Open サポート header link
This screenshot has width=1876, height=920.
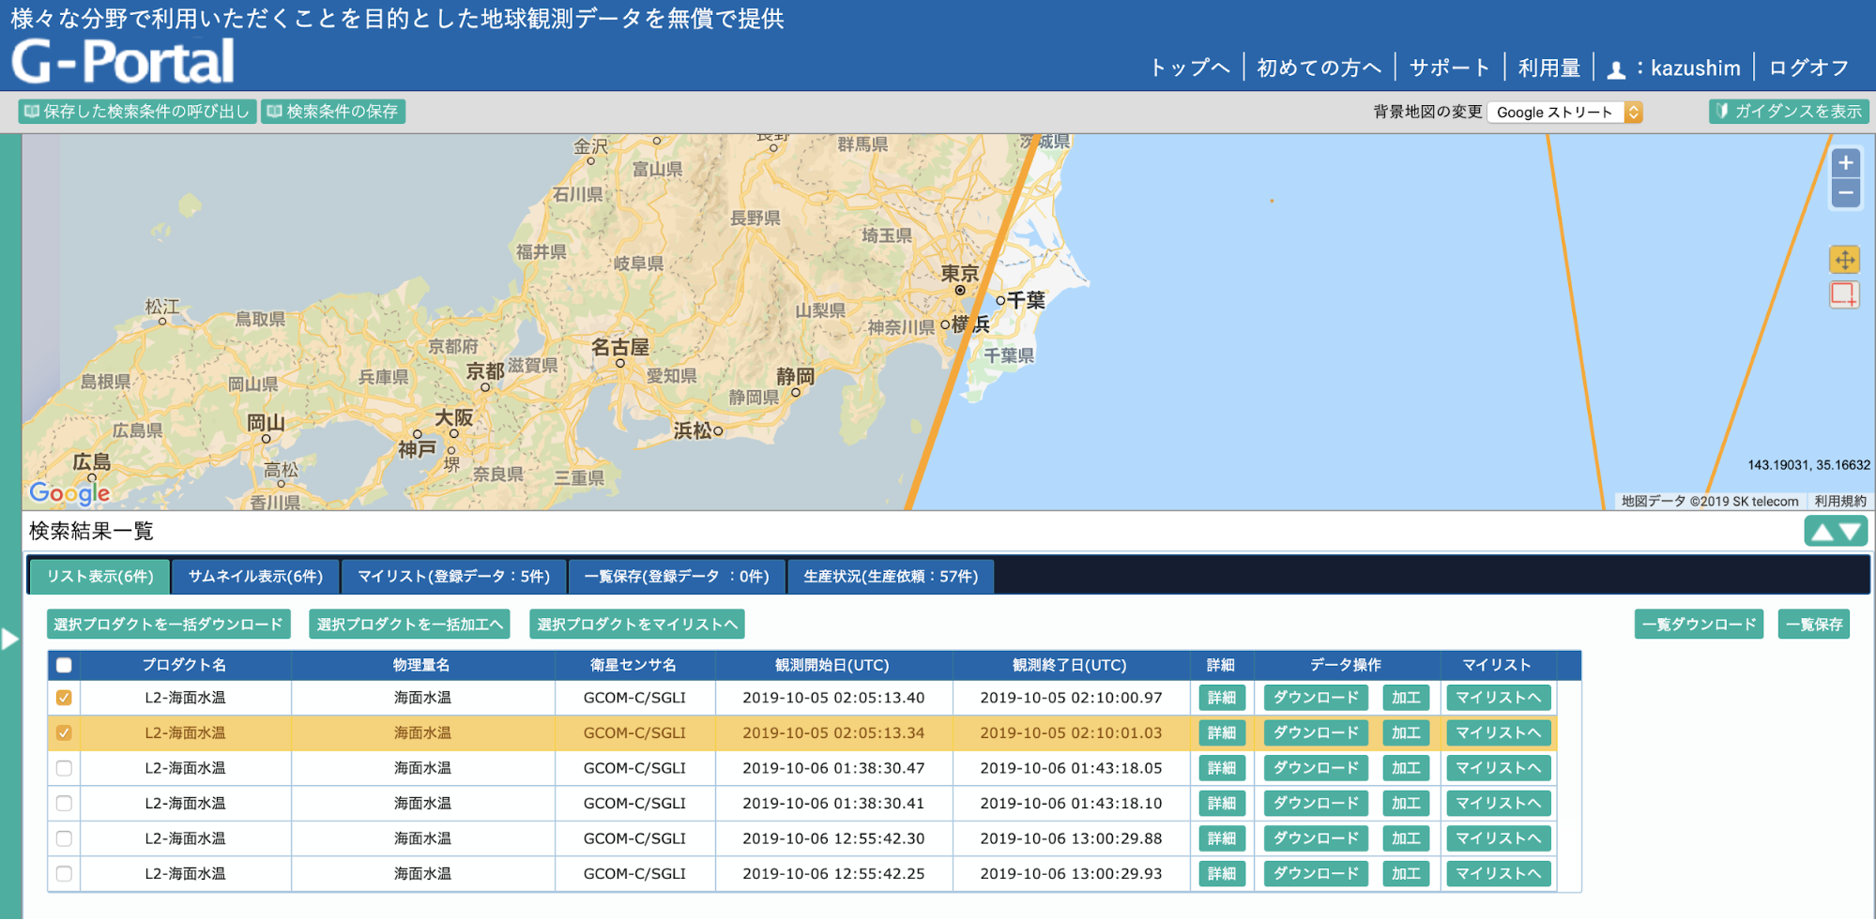point(1449,68)
